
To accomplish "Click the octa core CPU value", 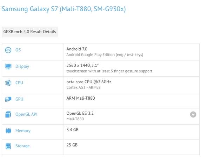I will 89,82.
